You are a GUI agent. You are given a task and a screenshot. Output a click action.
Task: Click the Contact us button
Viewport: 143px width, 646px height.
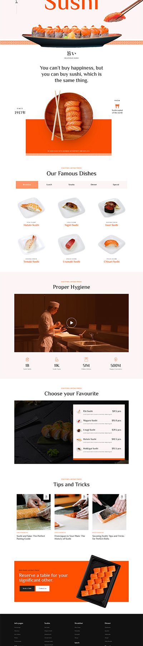(43, 589)
